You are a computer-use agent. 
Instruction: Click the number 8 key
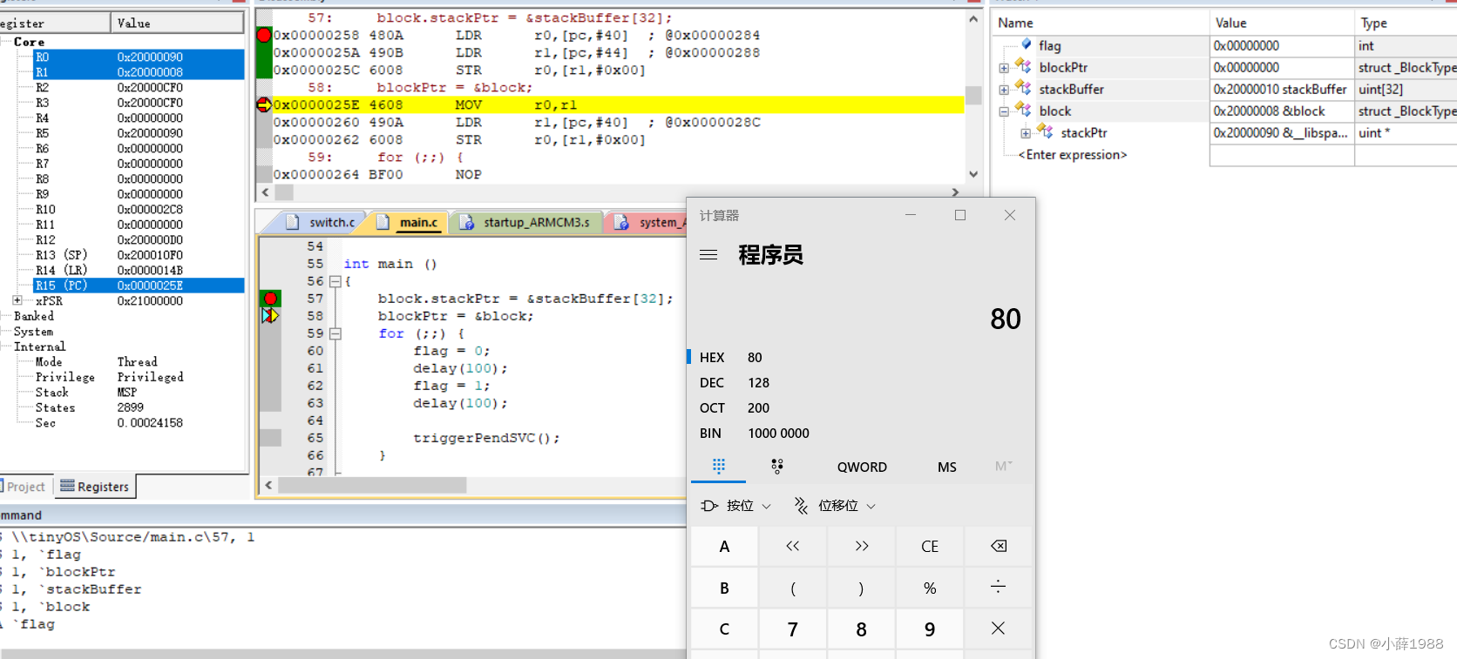pyautogui.click(x=861, y=629)
